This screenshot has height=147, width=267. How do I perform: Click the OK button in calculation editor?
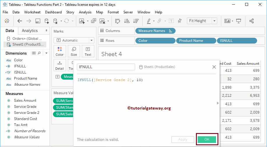tap(207, 139)
